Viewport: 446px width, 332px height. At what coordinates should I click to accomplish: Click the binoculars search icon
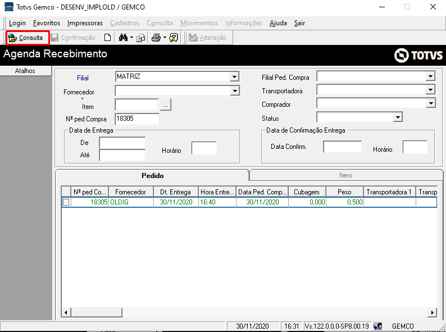pyautogui.click(x=123, y=38)
